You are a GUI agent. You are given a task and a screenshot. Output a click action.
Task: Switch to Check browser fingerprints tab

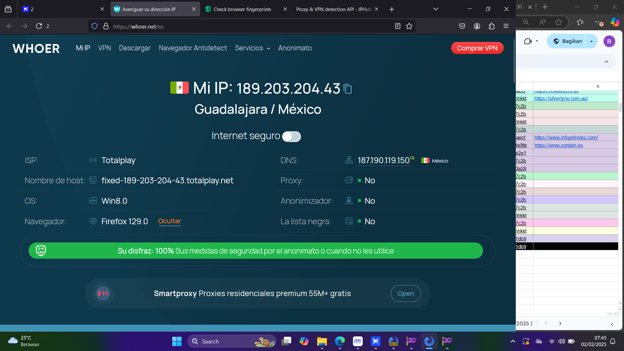click(242, 9)
